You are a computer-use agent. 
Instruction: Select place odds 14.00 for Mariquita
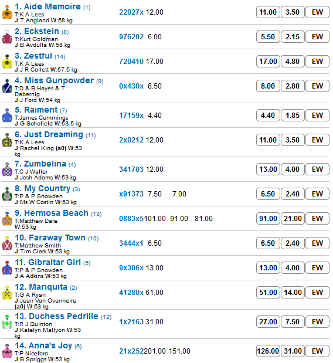point(293,293)
